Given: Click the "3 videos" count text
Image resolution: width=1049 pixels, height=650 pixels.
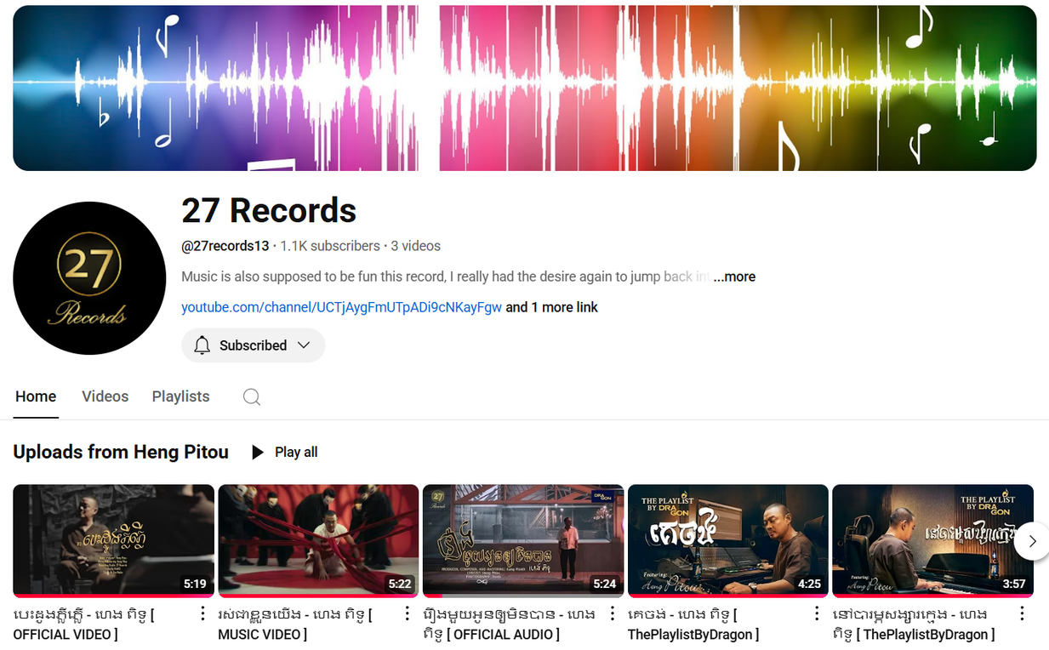Looking at the screenshot, I should coord(416,246).
